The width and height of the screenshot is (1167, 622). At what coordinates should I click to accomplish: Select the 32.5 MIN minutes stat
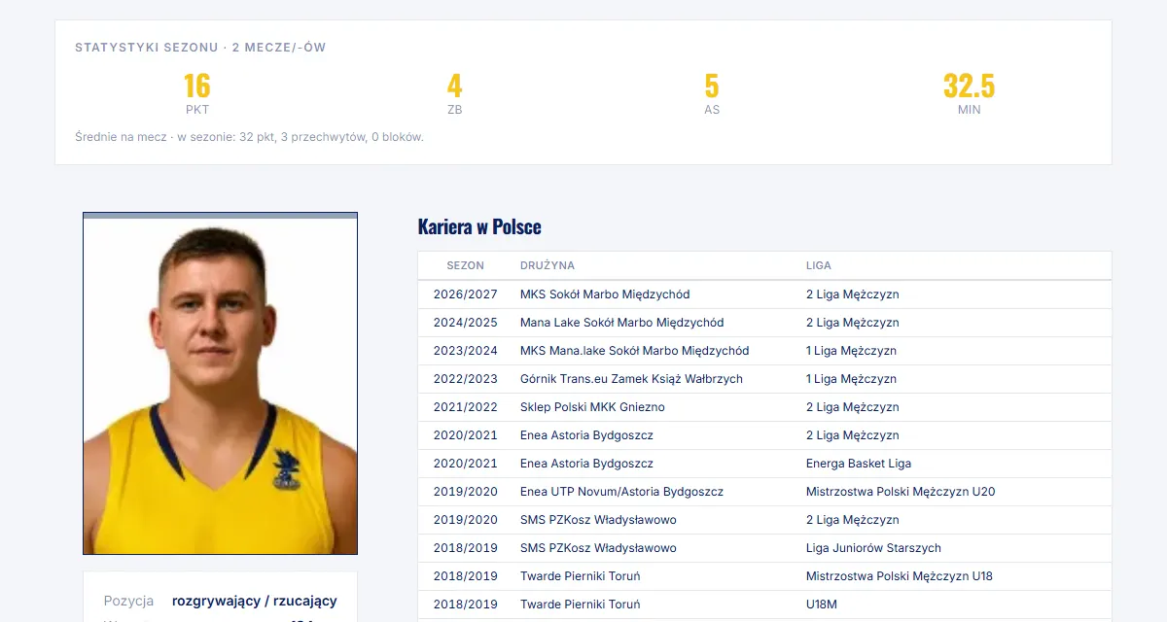[969, 93]
